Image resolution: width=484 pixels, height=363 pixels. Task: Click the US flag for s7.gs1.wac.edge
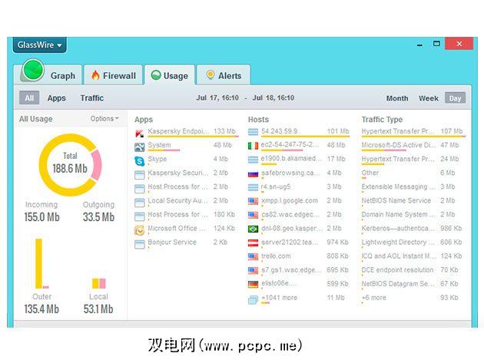pyautogui.click(x=253, y=270)
